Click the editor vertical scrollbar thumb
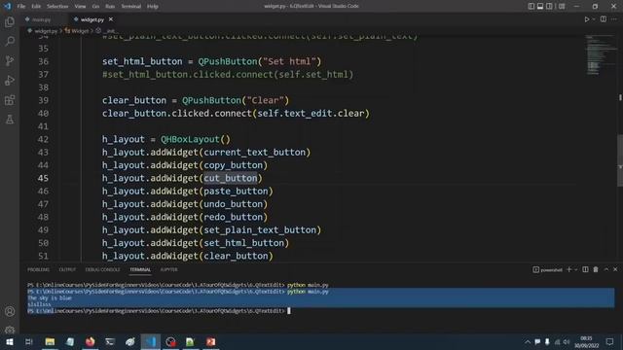The width and height of the screenshot is (623, 350). point(620,160)
